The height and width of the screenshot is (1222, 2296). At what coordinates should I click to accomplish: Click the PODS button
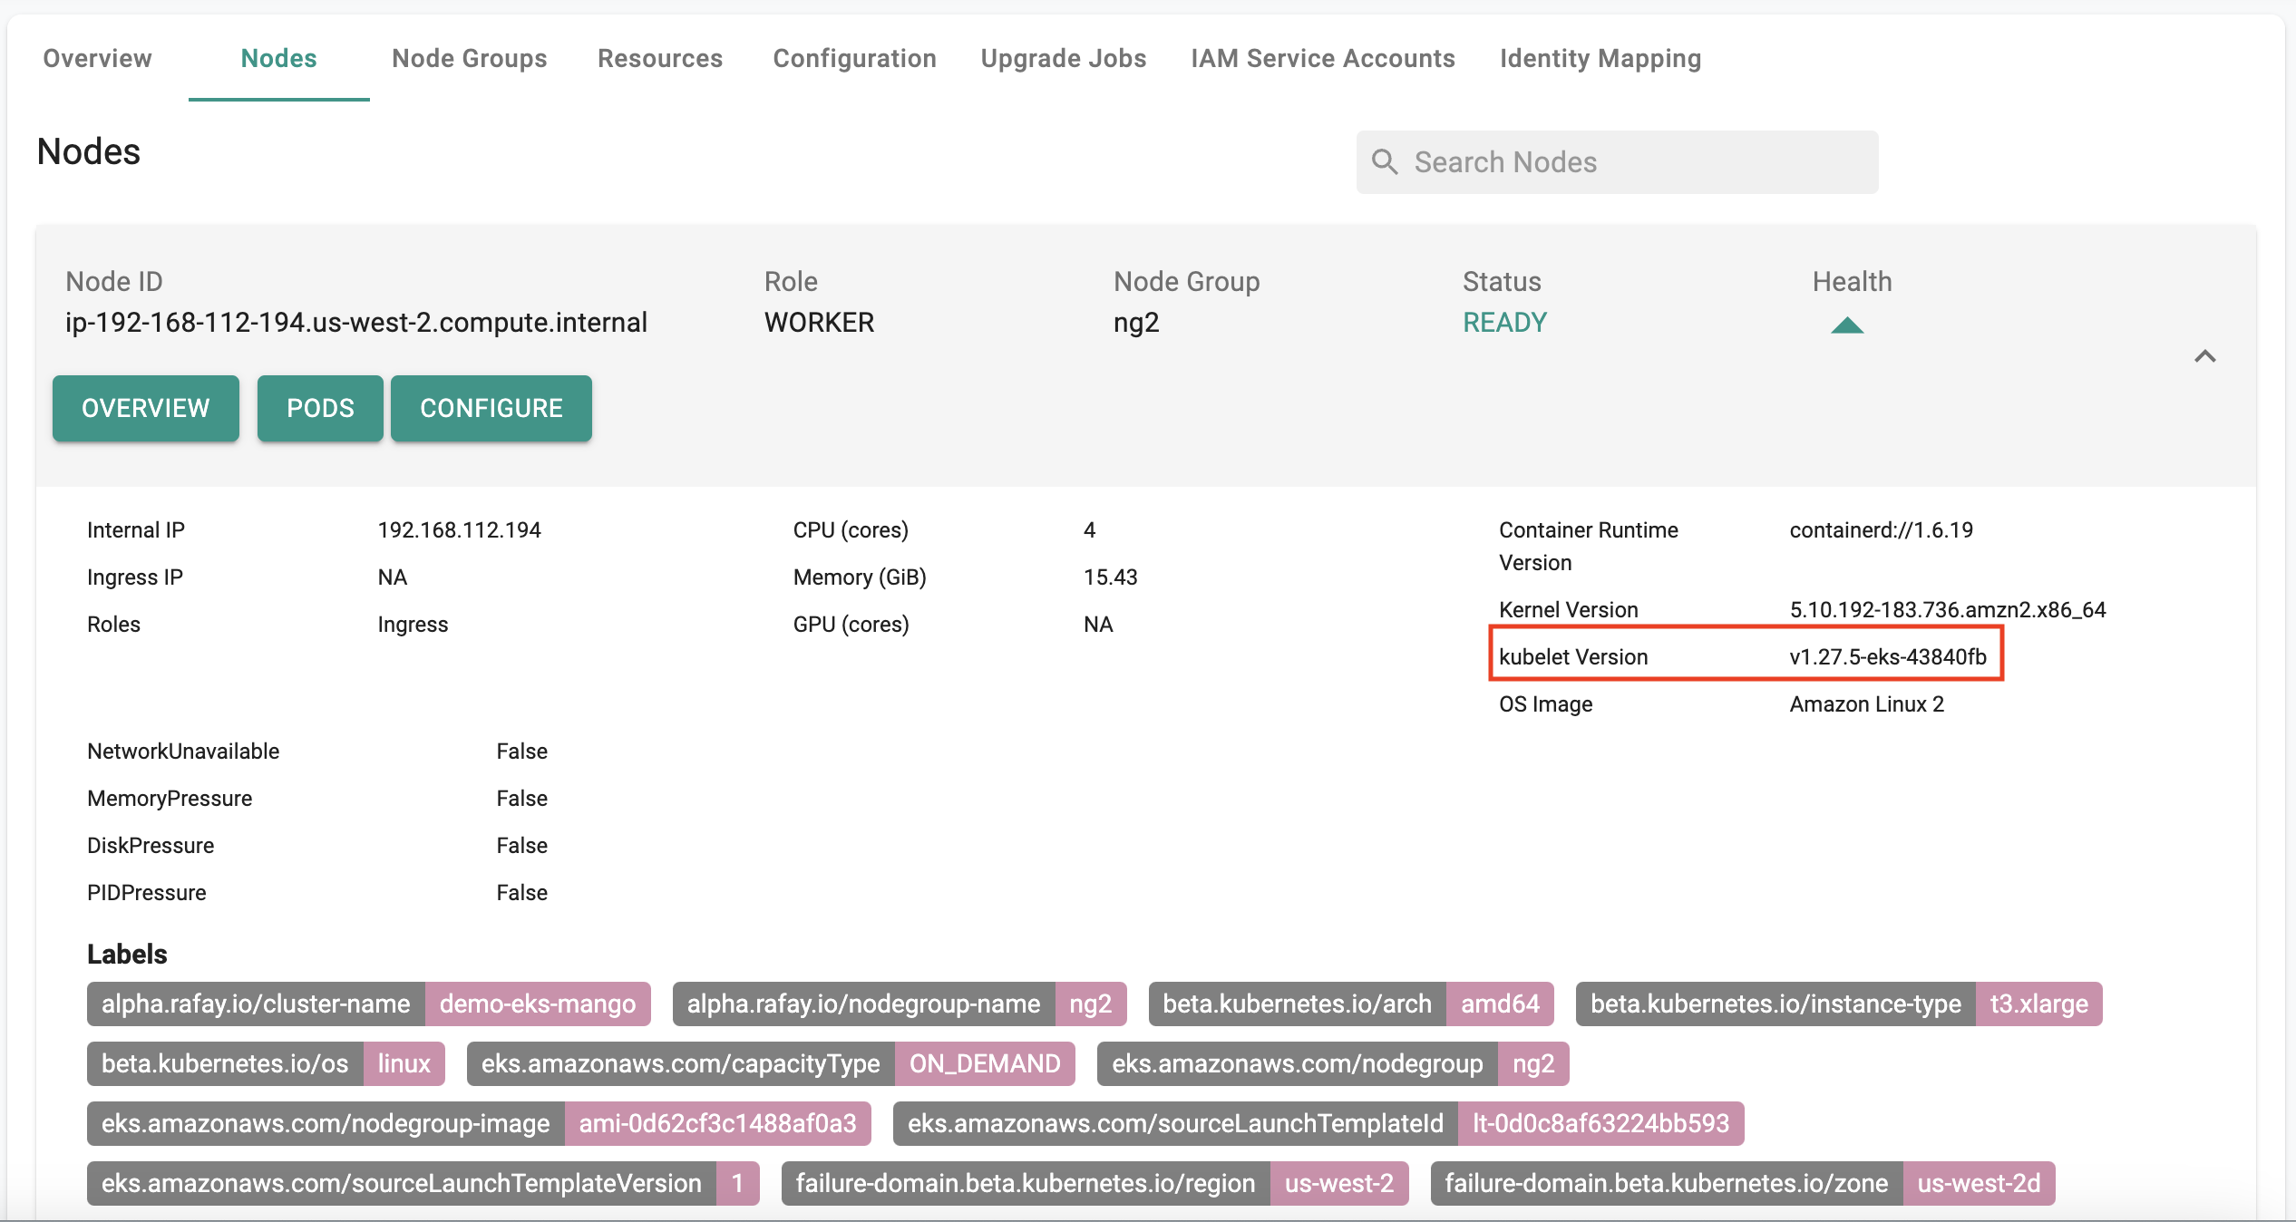click(320, 408)
